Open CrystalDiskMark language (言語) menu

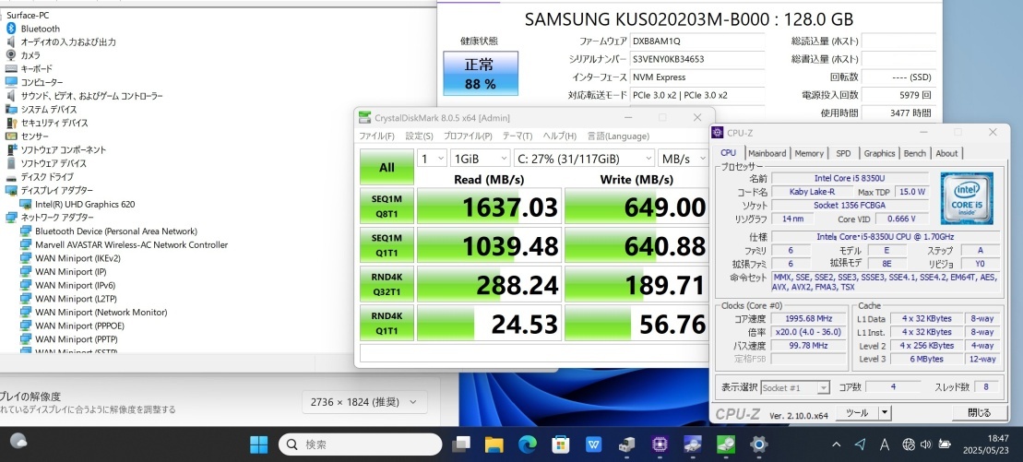click(x=618, y=136)
